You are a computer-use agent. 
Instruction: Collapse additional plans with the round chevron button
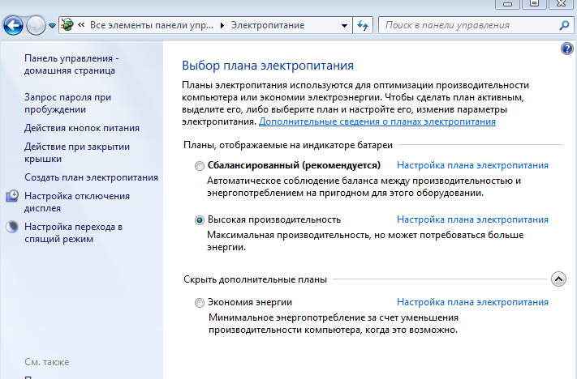pyautogui.click(x=558, y=279)
